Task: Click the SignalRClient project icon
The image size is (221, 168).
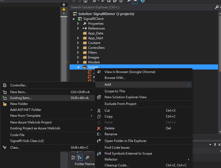Action: tap(80, 19)
